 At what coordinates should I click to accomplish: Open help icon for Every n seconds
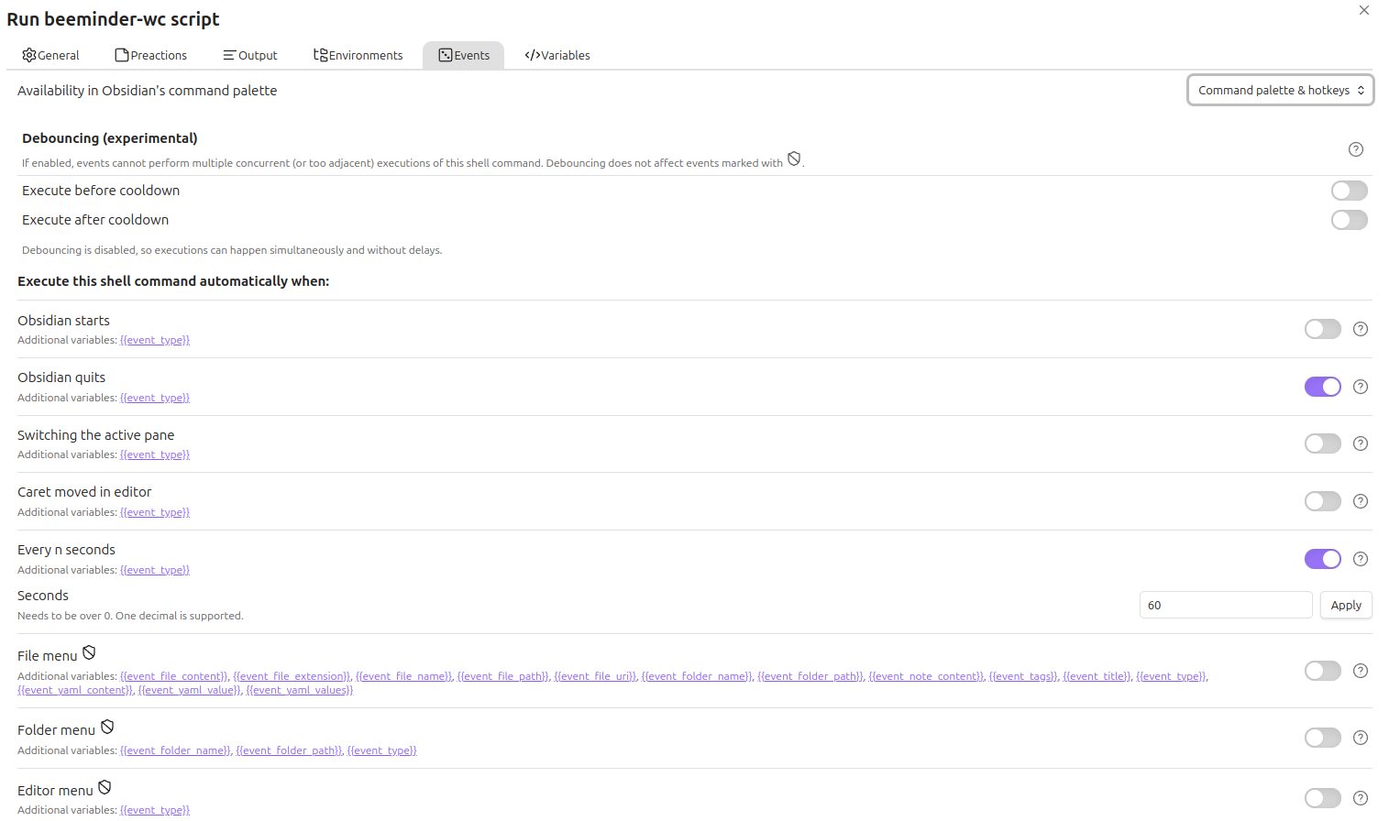click(1361, 559)
